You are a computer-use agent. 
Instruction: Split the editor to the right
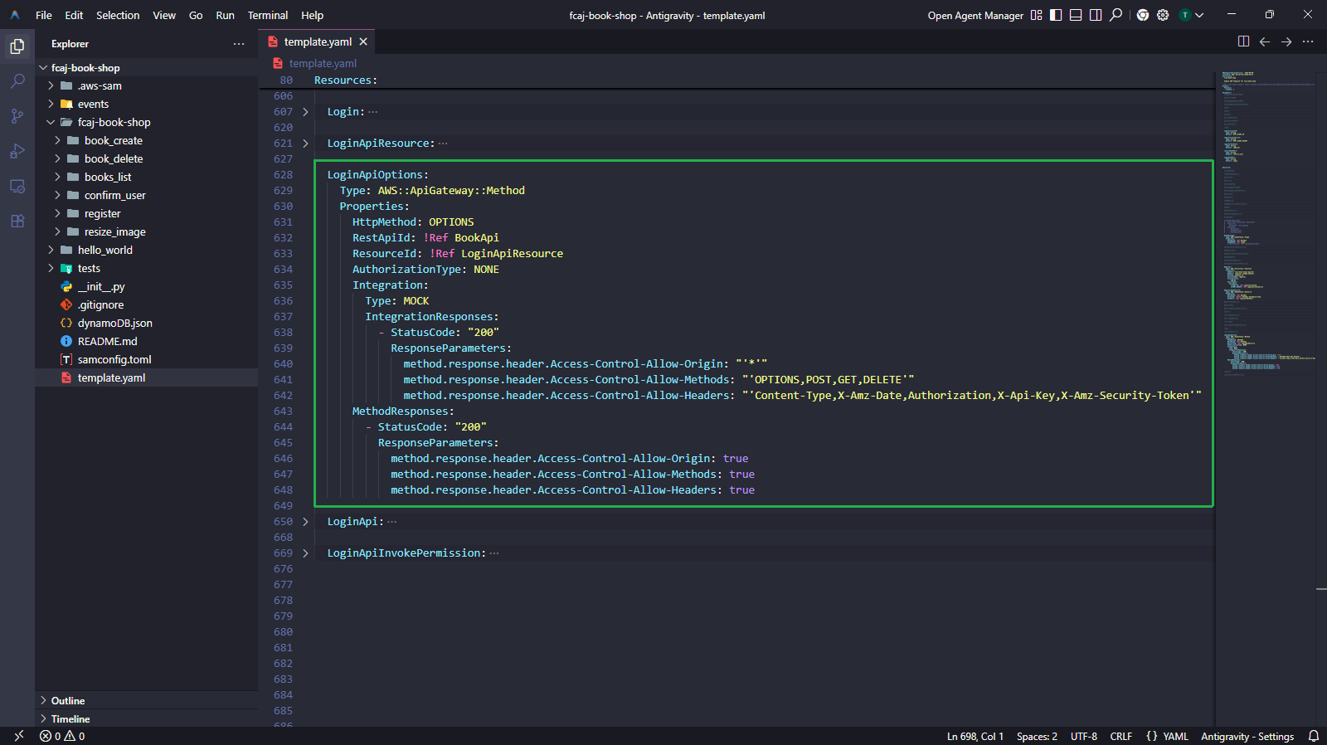1243,41
